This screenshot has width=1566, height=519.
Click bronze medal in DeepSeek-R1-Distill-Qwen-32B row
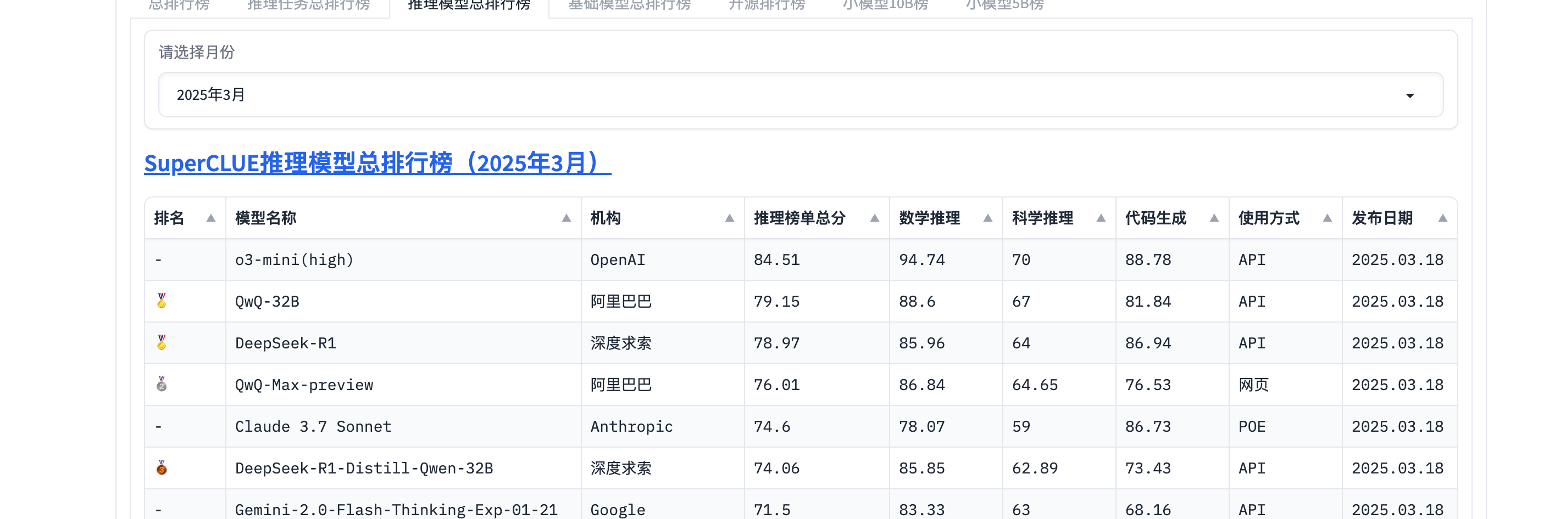point(162,467)
